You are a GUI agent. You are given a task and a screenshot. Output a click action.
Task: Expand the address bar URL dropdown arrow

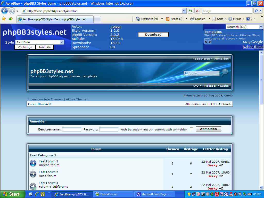click(x=184, y=11)
